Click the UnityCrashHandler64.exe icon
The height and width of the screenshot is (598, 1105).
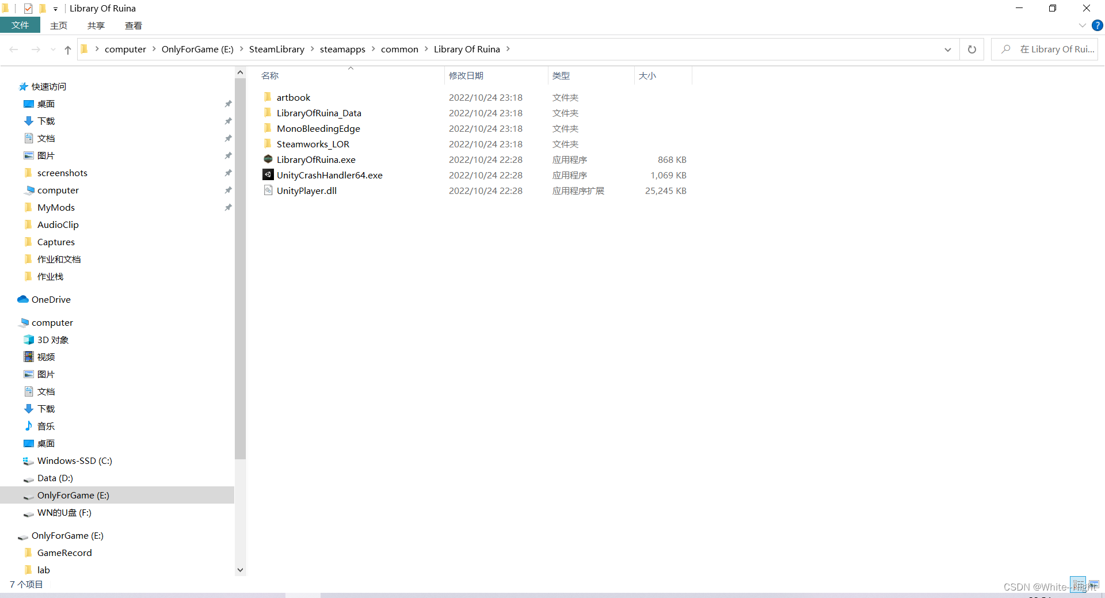click(268, 175)
